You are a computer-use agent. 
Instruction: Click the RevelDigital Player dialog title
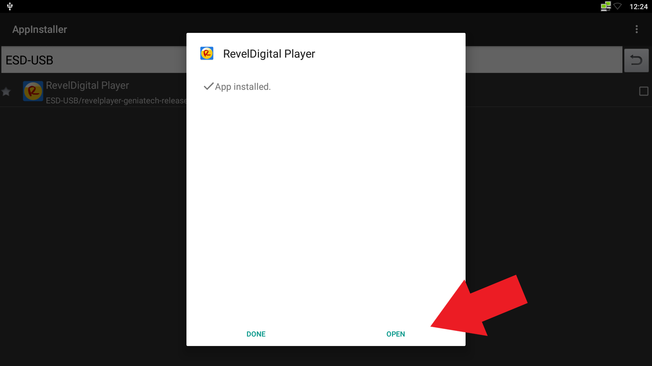coord(269,54)
